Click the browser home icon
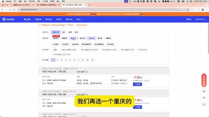 click(x=14, y=9)
